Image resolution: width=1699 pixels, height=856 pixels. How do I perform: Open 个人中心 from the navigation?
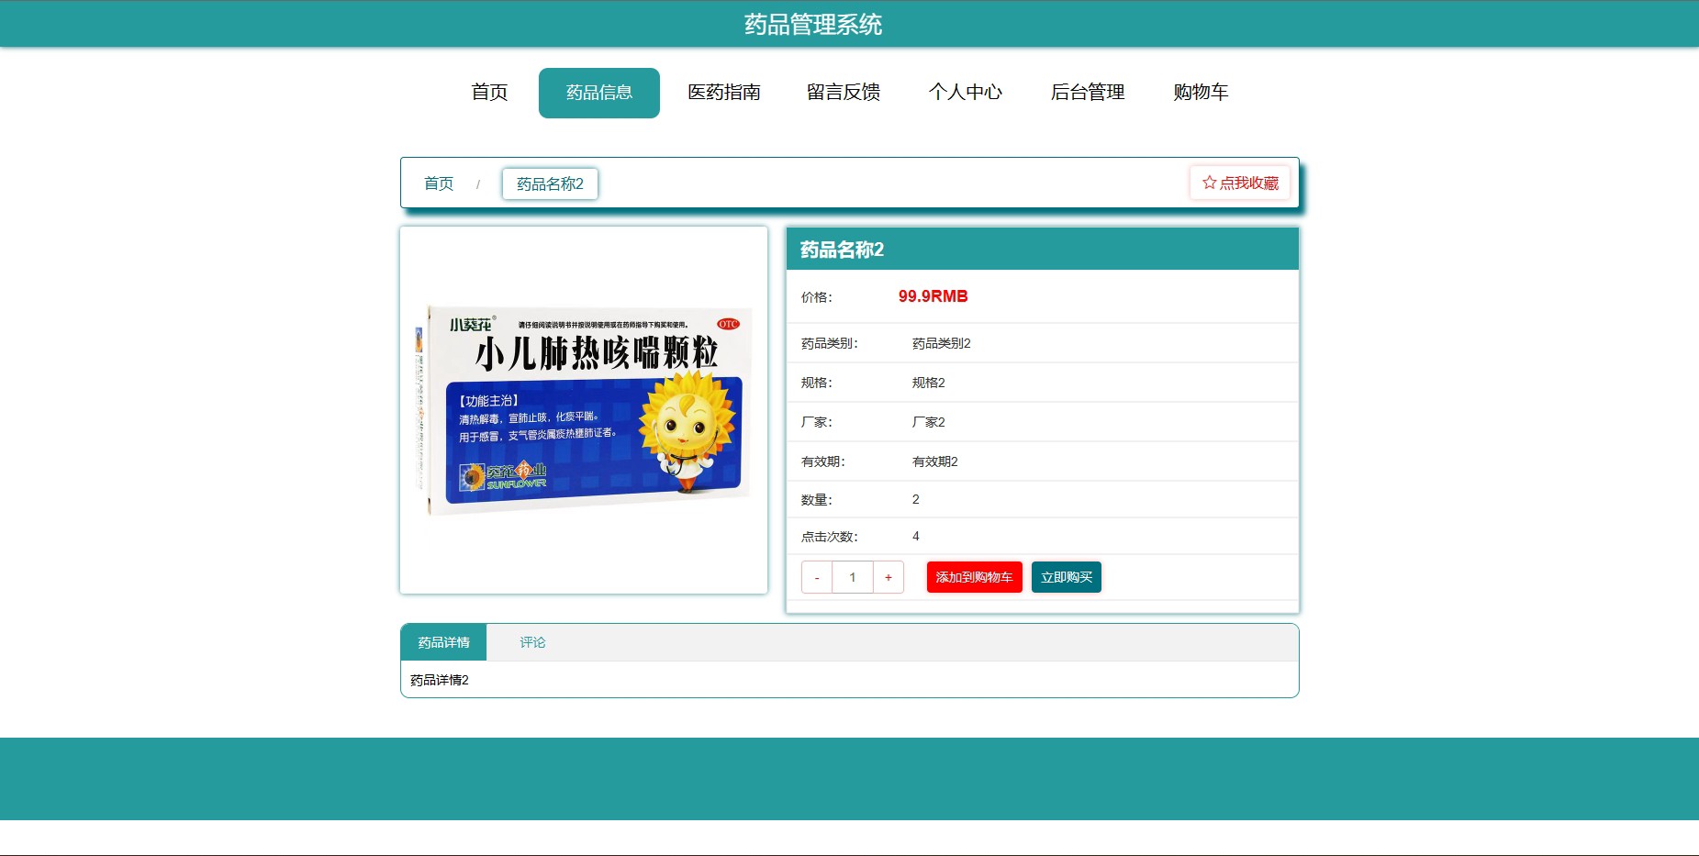966,93
